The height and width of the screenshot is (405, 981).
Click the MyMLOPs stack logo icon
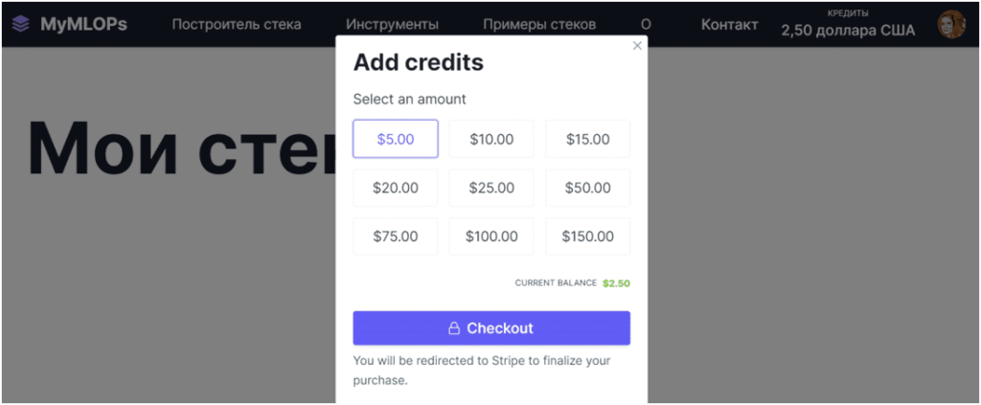(x=21, y=24)
